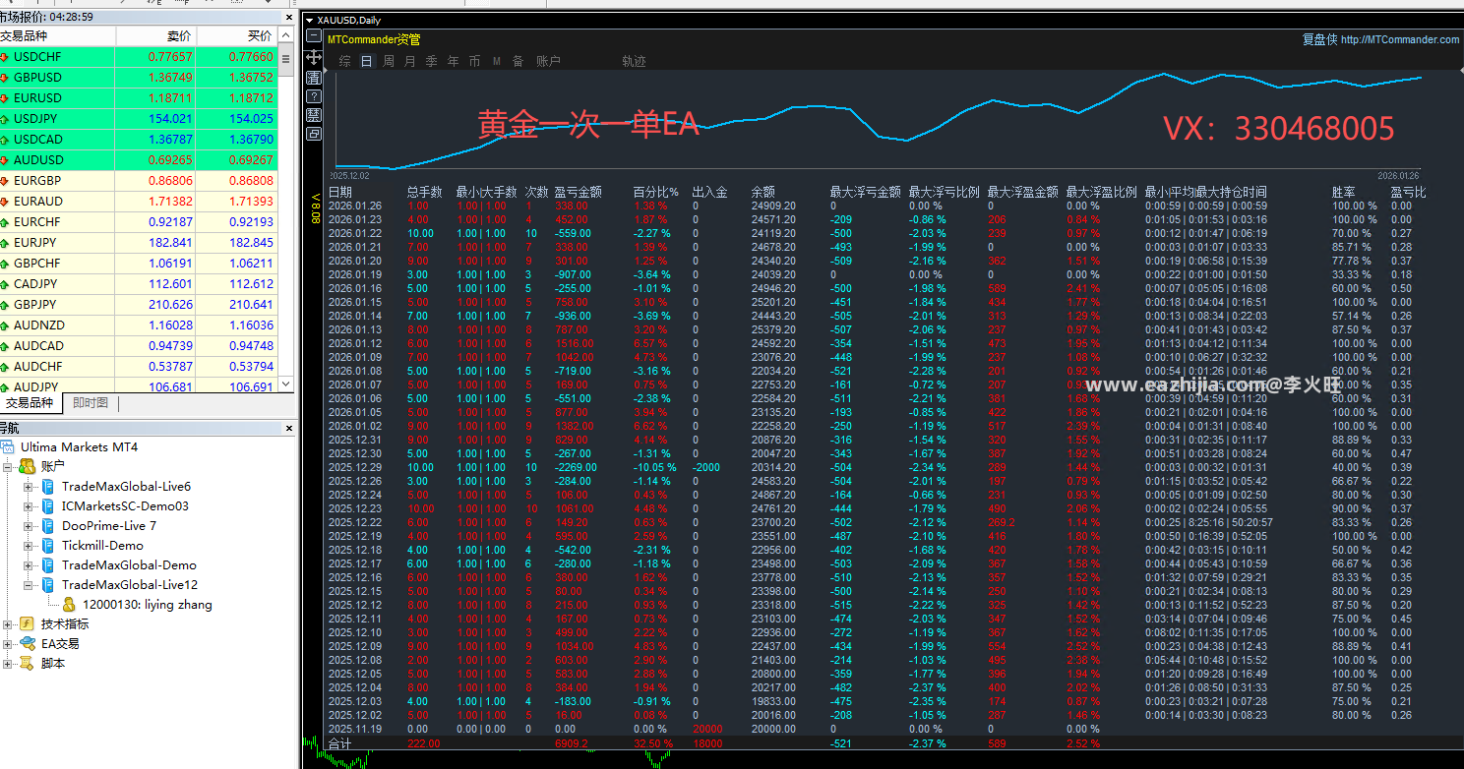Click the 技术指标 indicators icon
The image size is (1464, 769).
(x=28, y=624)
